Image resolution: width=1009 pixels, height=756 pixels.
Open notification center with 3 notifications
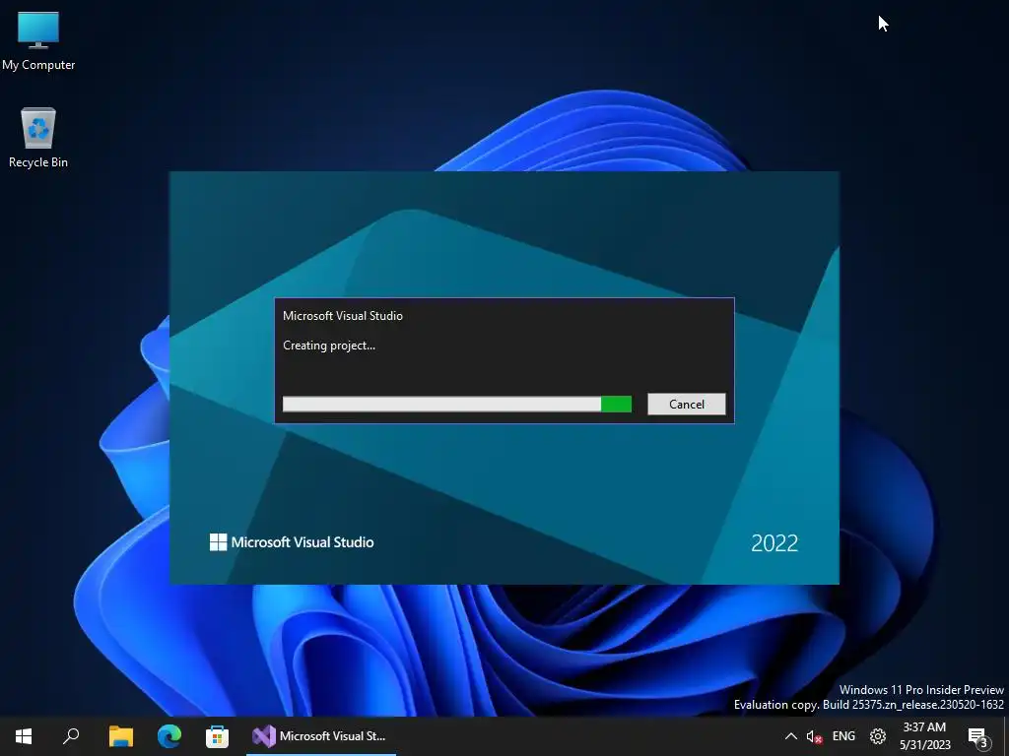(x=978, y=736)
